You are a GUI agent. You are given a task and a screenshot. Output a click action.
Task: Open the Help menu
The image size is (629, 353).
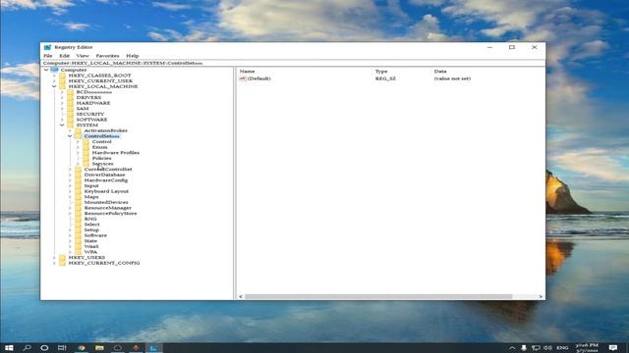point(133,56)
